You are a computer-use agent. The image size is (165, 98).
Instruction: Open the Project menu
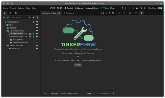pyautogui.click(x=13, y=8)
